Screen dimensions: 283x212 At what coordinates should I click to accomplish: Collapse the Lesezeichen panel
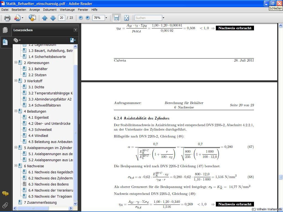tap(75, 30)
